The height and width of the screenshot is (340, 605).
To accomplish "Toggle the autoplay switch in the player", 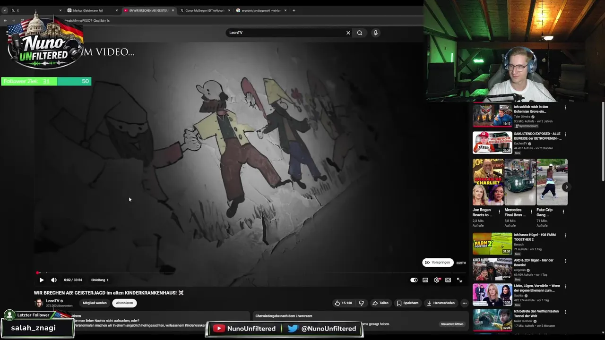I will 414,280.
